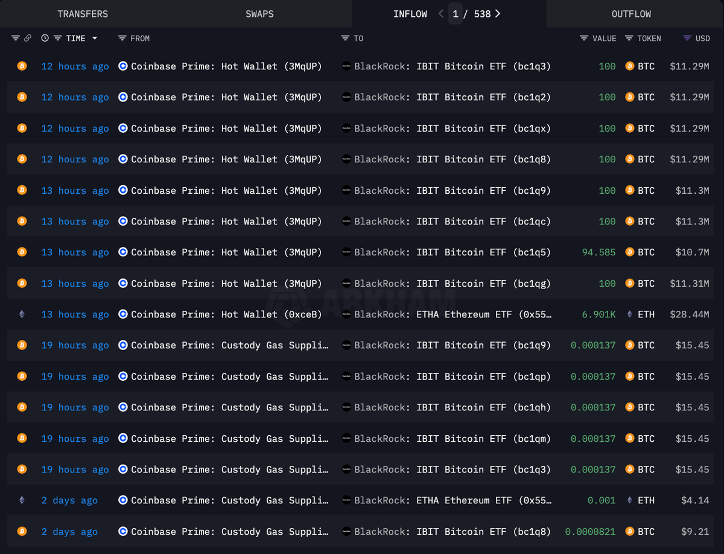
Task: Open the TRANSFERS tab
Action: coord(83,14)
